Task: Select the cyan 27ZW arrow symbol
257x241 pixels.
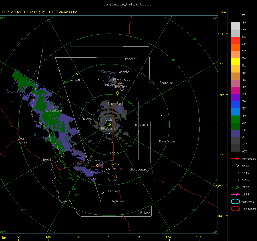Action: coord(235,180)
